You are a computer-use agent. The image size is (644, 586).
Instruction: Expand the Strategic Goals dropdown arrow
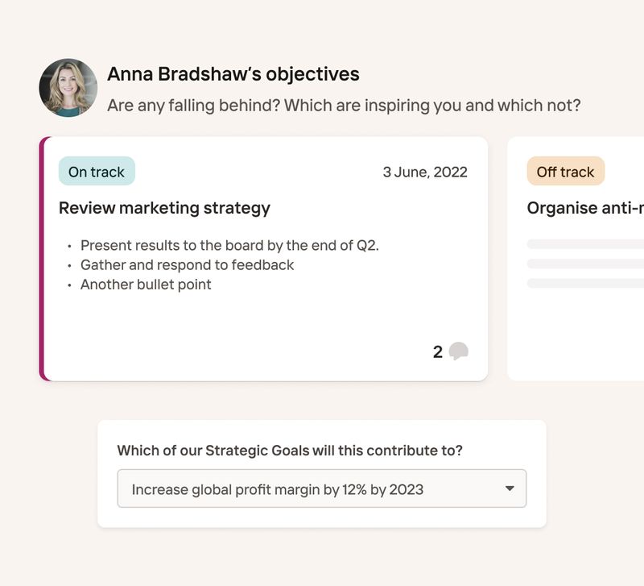click(510, 488)
